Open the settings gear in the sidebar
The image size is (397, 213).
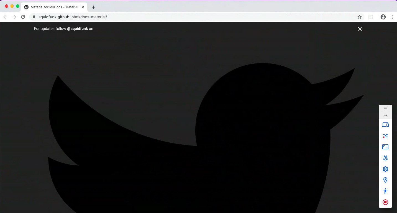coord(385,169)
